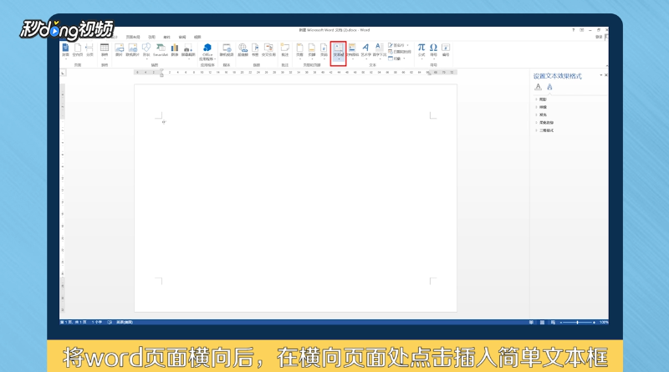Screen dimensions: 669x372
Task: Click the language indicator in status bar
Action: (x=125, y=323)
